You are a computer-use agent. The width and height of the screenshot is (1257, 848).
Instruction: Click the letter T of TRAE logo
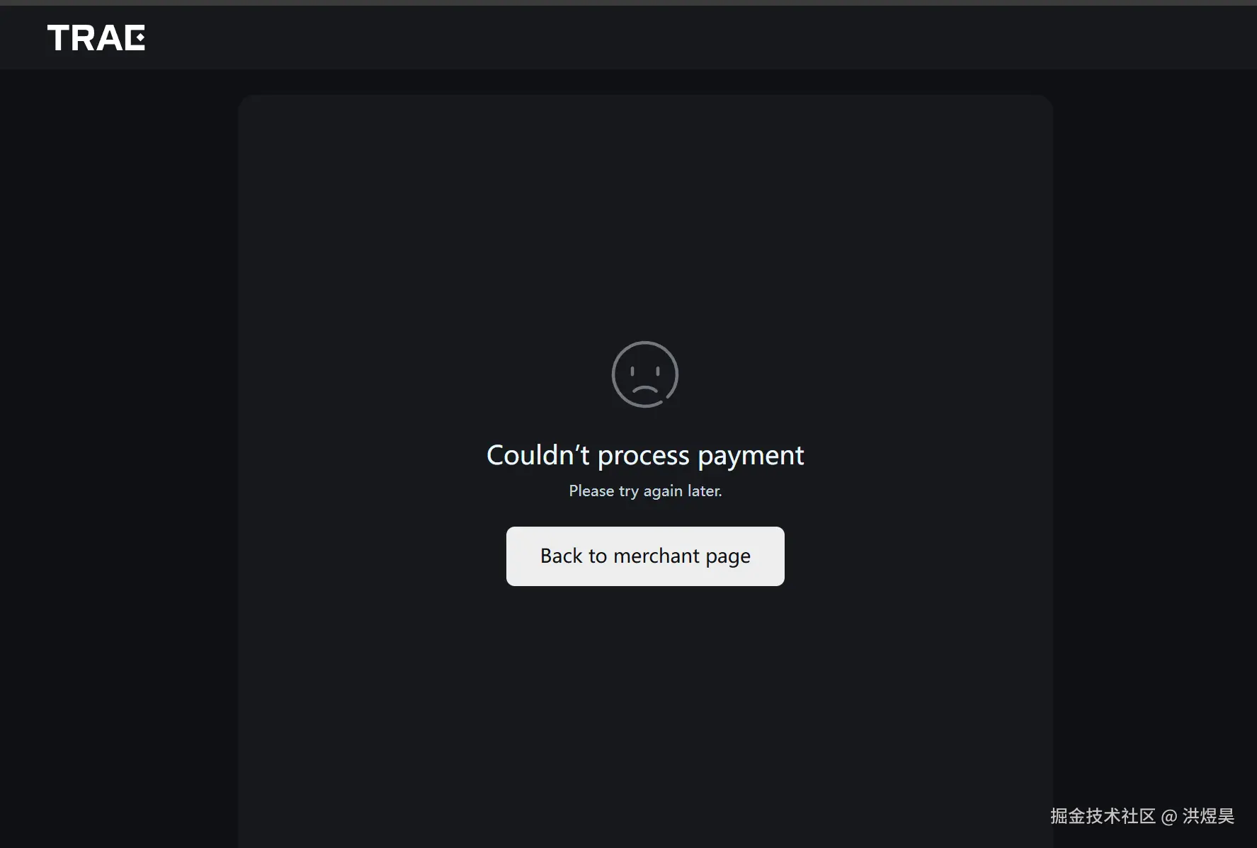click(58, 38)
